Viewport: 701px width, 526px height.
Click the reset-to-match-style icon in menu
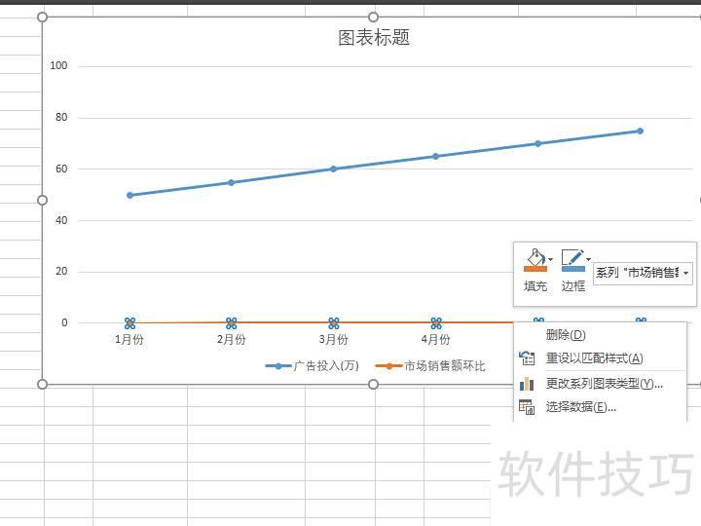click(x=527, y=357)
